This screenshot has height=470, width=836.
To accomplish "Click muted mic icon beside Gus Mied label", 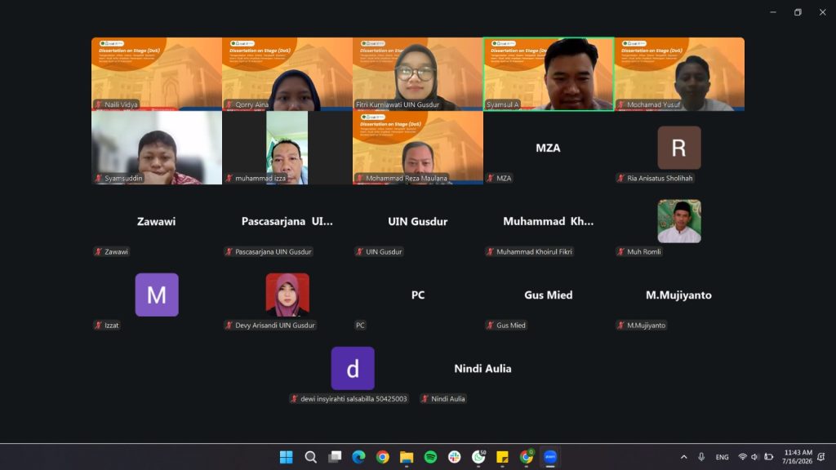I will tap(491, 325).
